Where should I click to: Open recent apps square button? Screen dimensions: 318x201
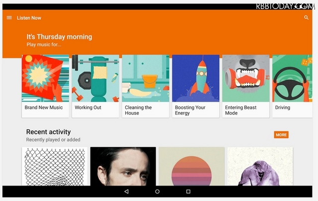tap(188, 191)
